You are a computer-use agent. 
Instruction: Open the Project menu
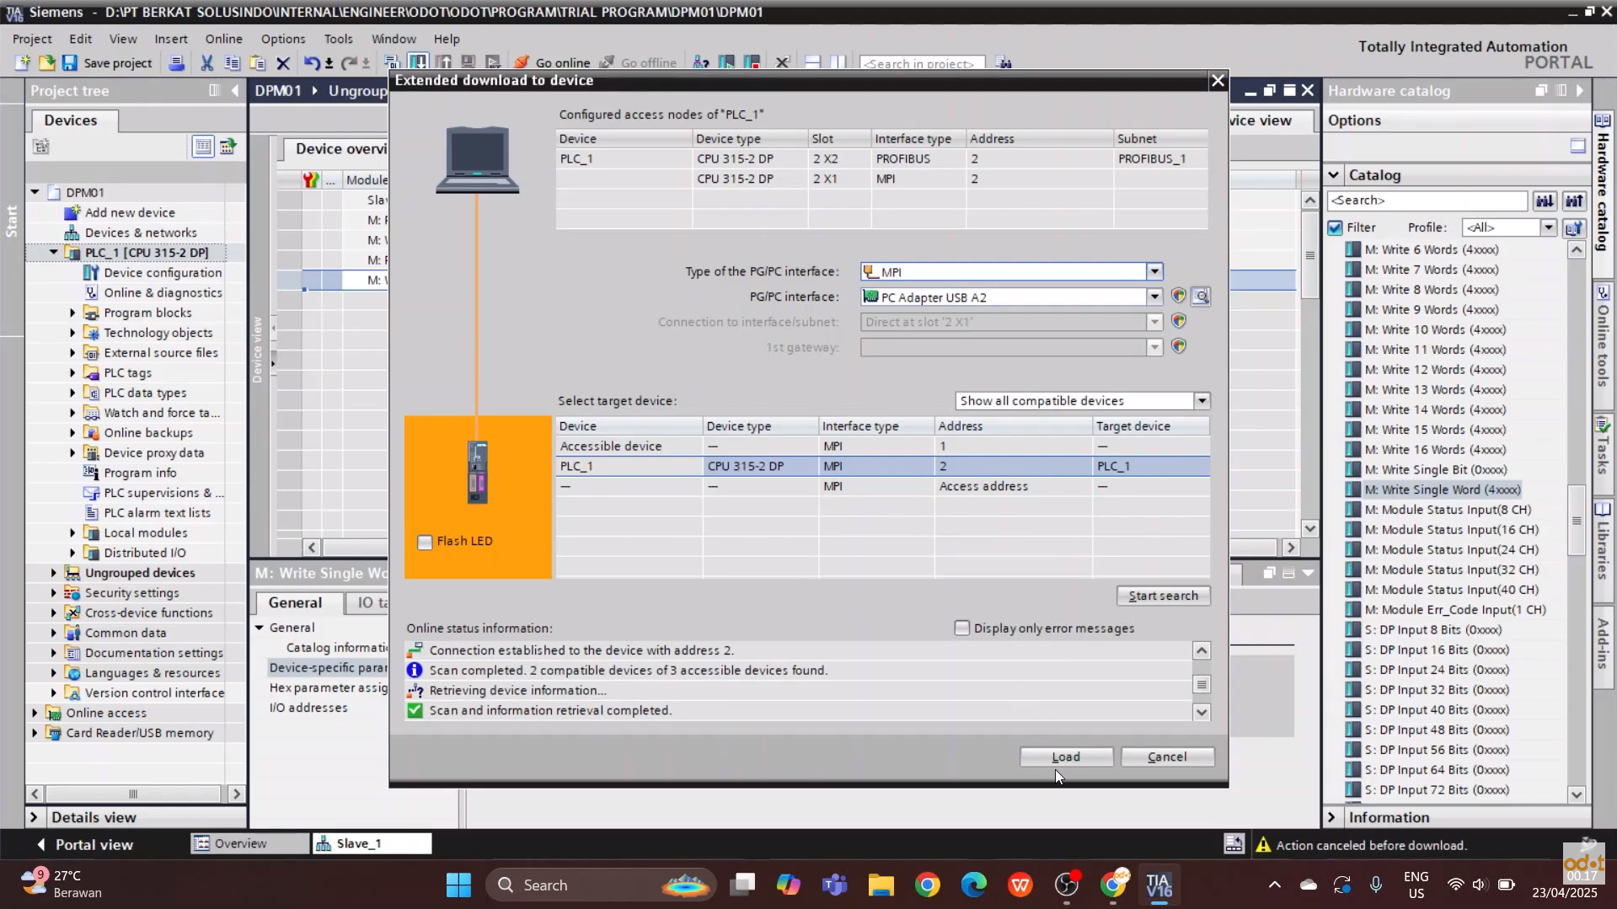32,39
